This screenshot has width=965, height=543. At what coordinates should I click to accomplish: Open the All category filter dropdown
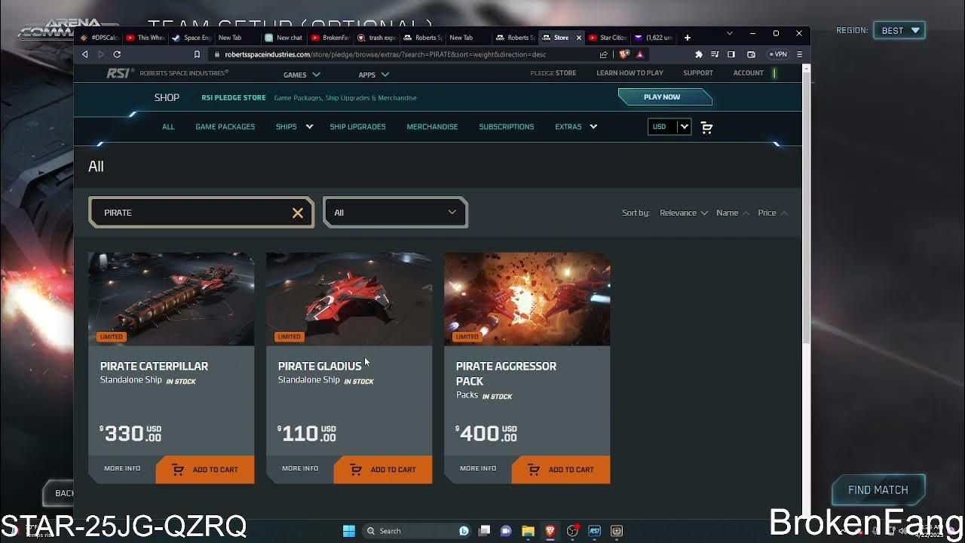click(395, 213)
